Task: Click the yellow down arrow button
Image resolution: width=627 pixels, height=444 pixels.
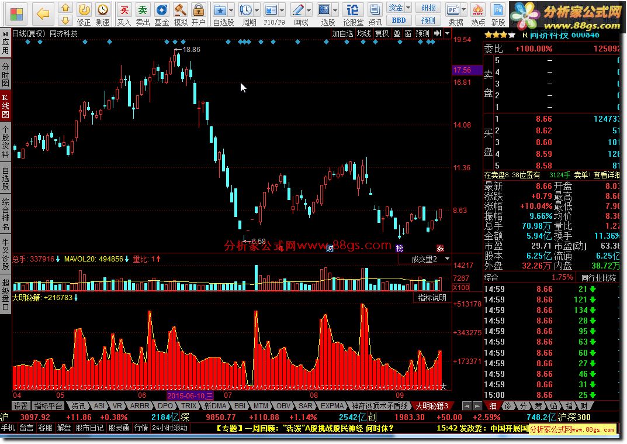Action: [x=65, y=20]
